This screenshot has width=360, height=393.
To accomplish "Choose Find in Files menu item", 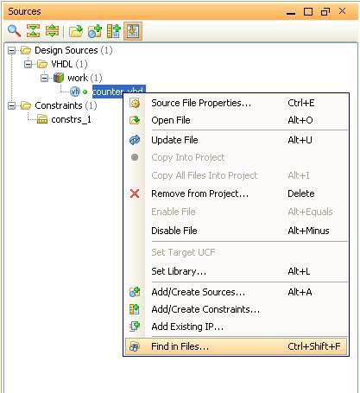I will point(236,346).
